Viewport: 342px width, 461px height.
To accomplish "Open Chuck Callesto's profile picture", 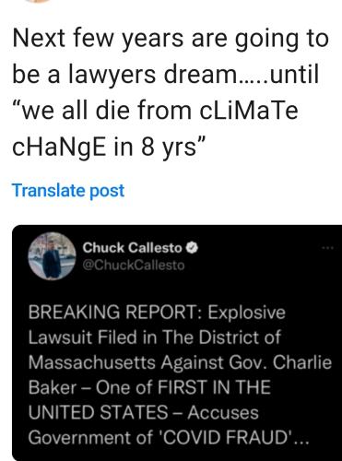I will (x=52, y=256).
